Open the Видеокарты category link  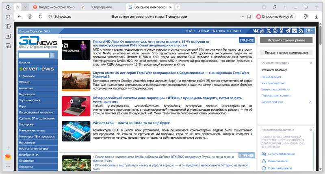pos(27,94)
